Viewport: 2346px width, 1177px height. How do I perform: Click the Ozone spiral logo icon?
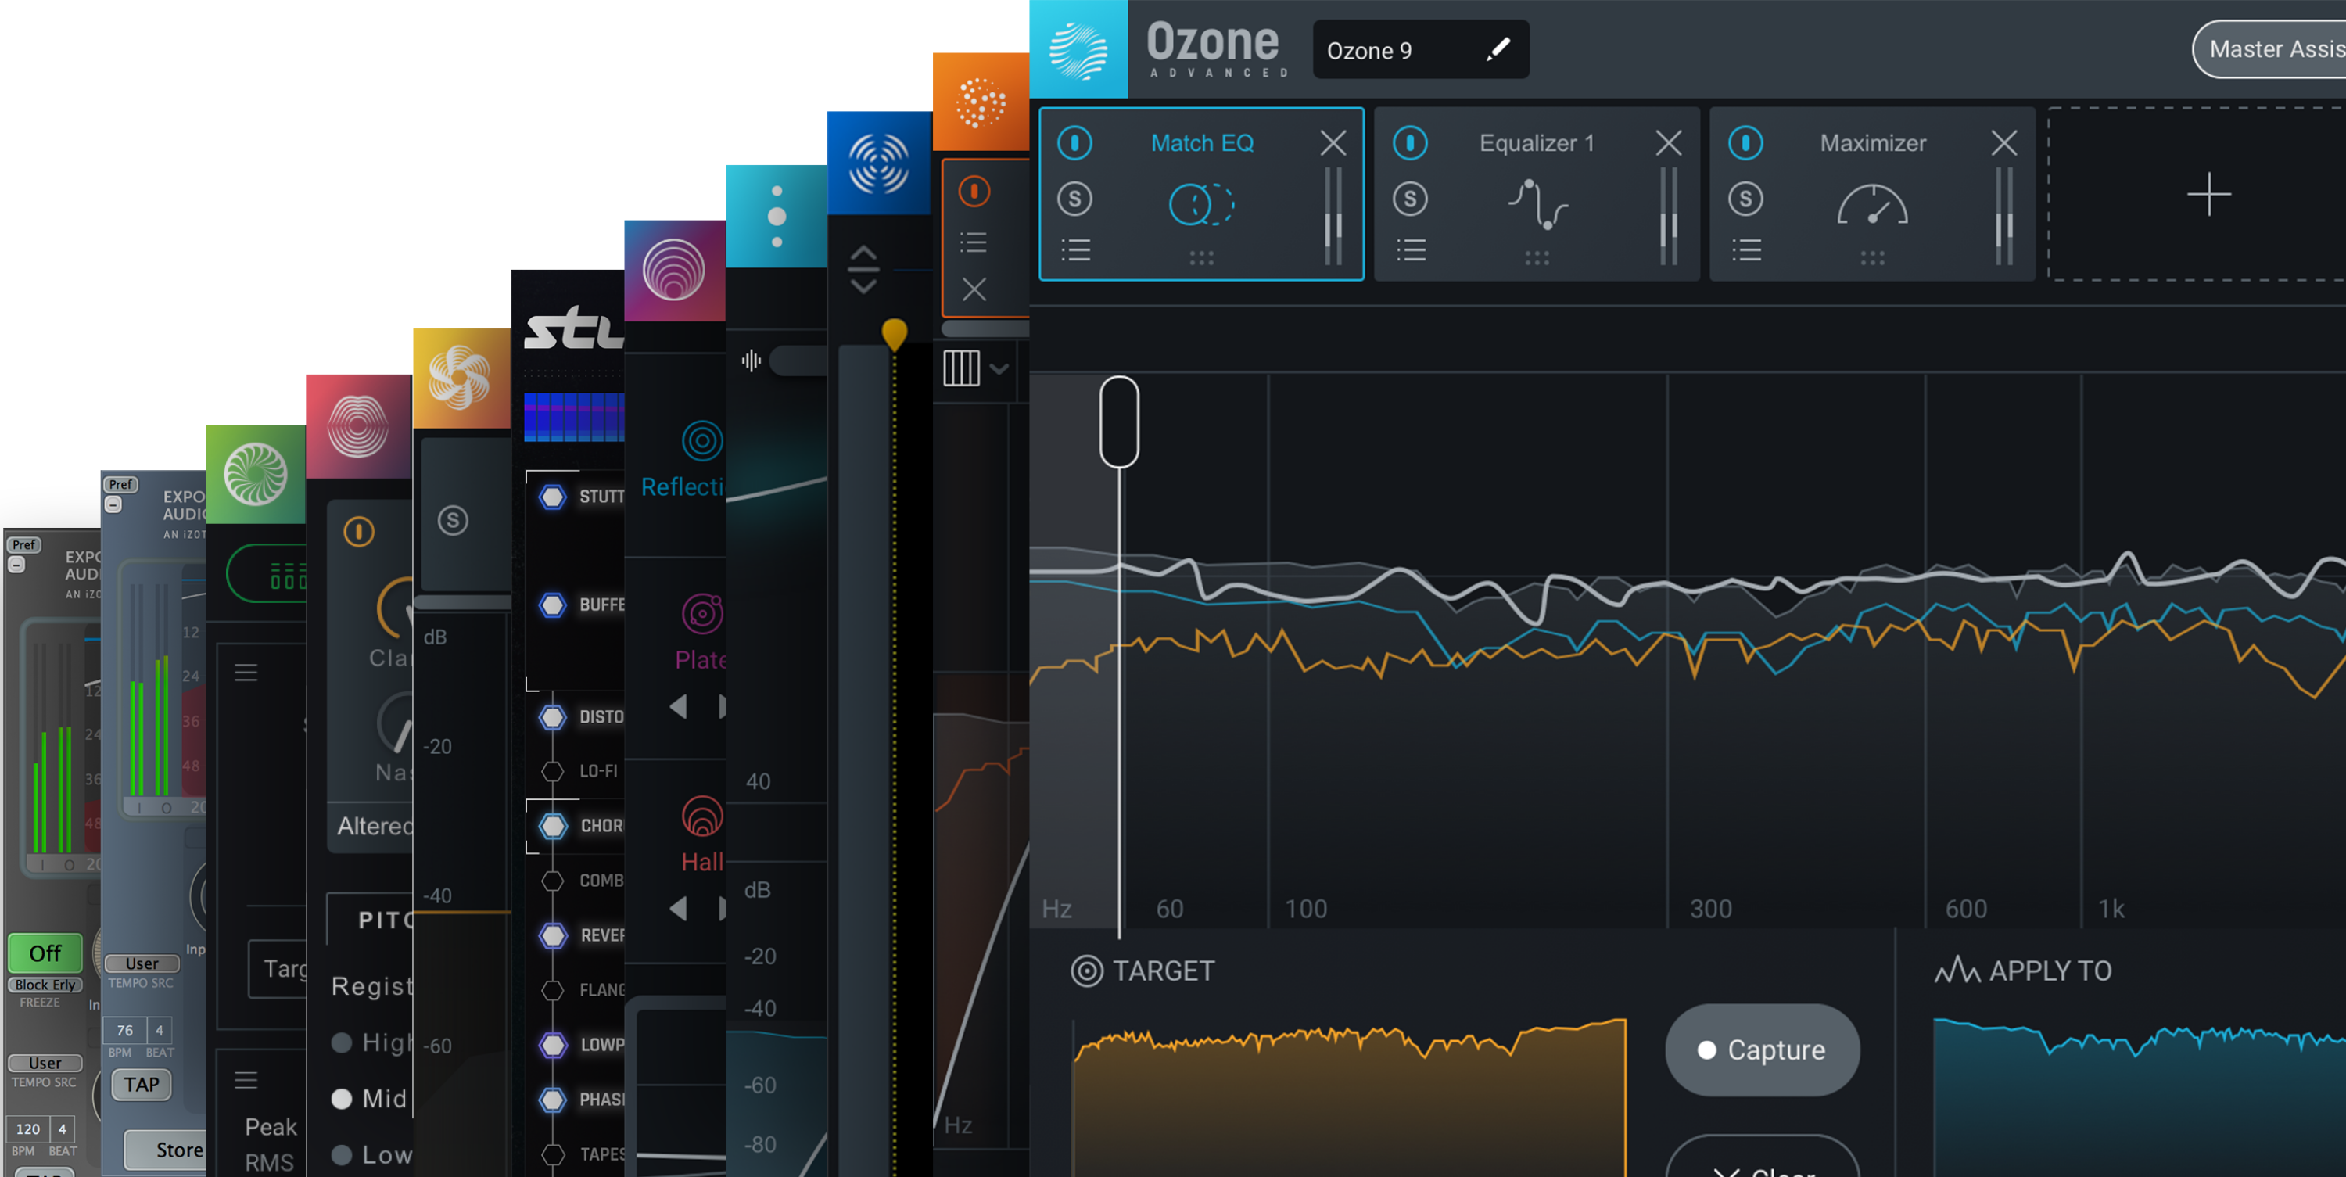tap(1079, 49)
